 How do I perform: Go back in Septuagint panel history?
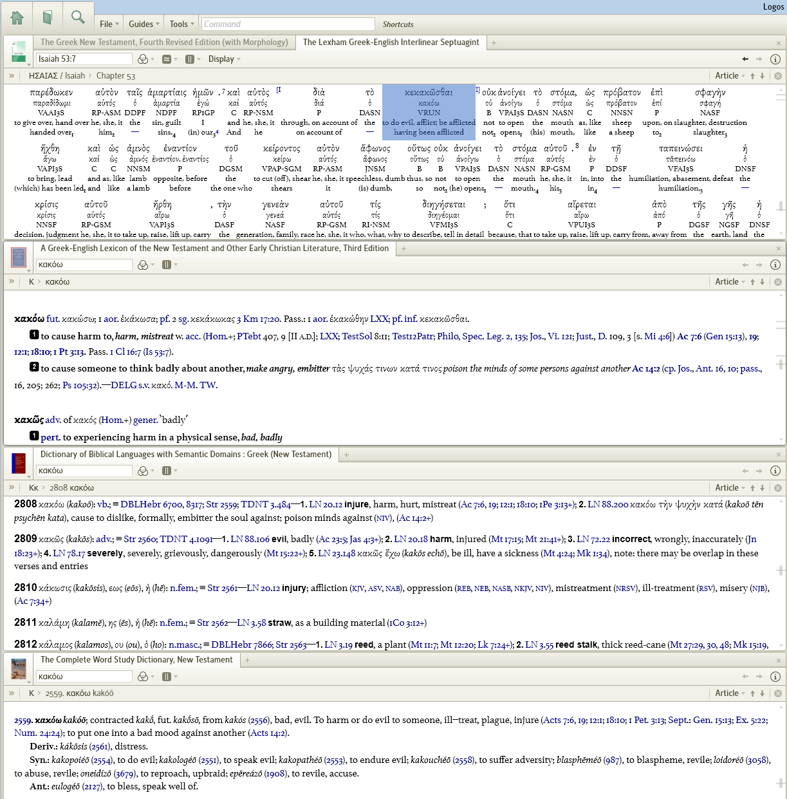tap(745, 59)
